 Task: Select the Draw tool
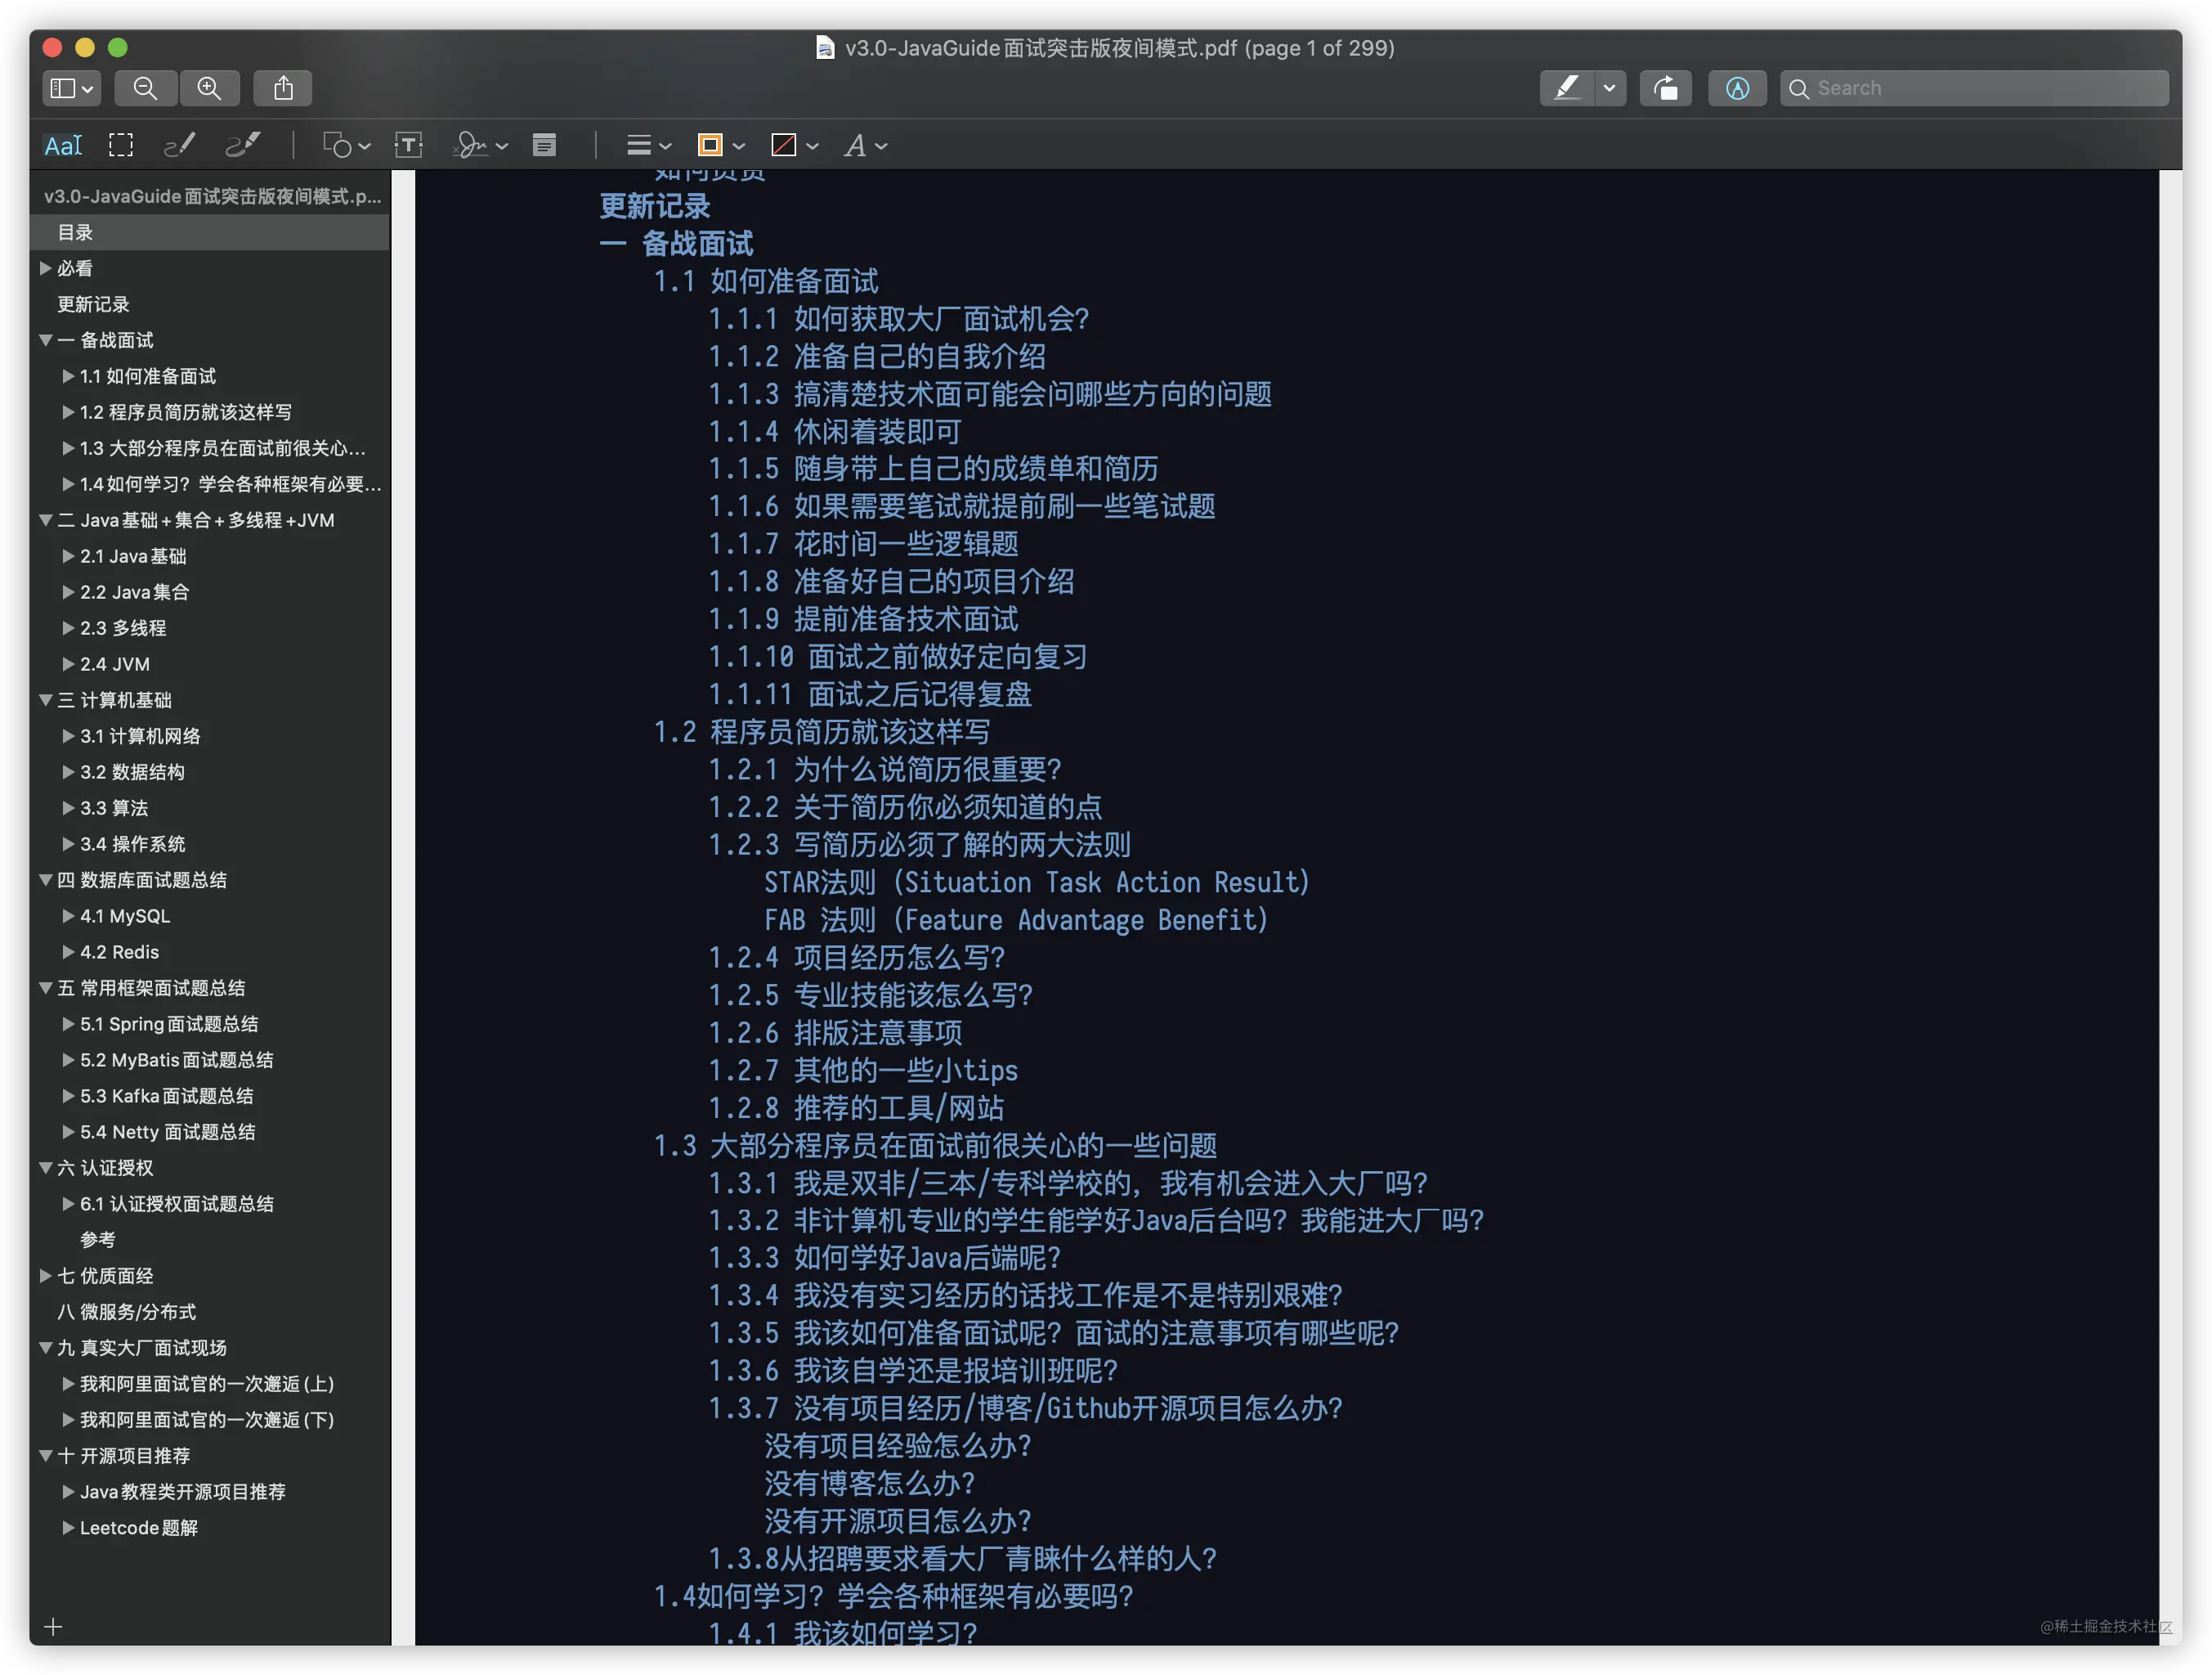[243, 146]
